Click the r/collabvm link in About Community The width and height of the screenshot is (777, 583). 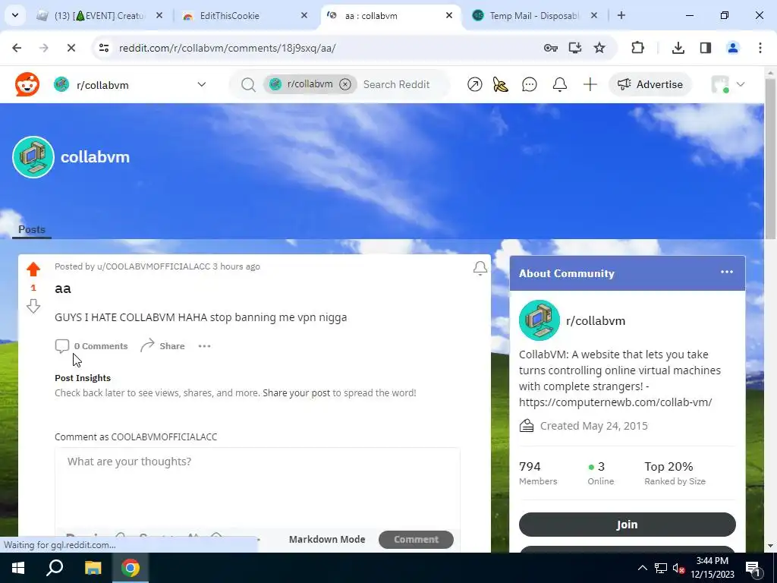point(596,321)
